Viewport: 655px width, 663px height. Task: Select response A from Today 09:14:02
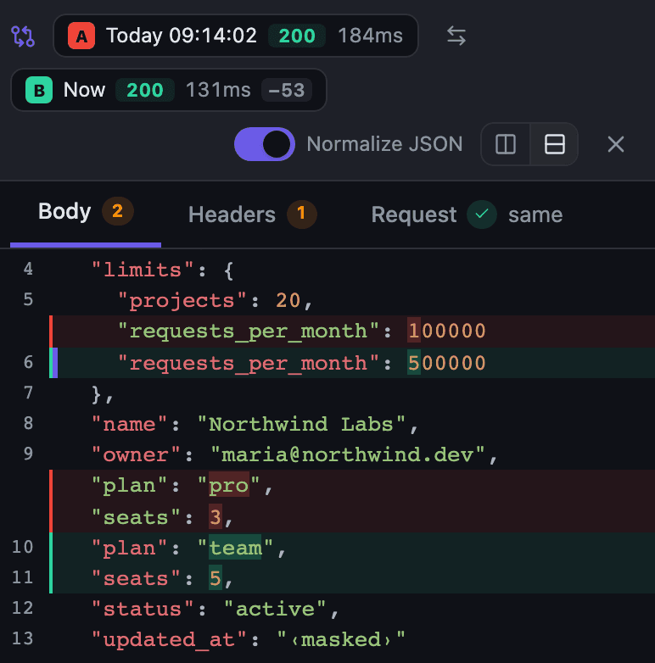point(236,36)
